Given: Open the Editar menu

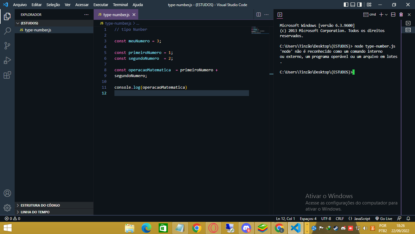Looking at the screenshot, I should (37, 5).
